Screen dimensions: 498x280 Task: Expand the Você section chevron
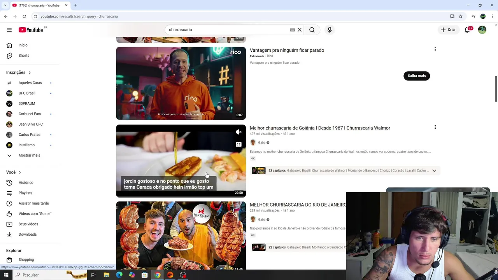[19, 172]
